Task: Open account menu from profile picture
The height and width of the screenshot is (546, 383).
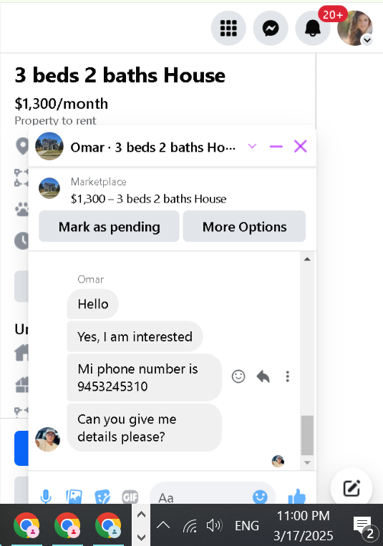Action: 355,28
